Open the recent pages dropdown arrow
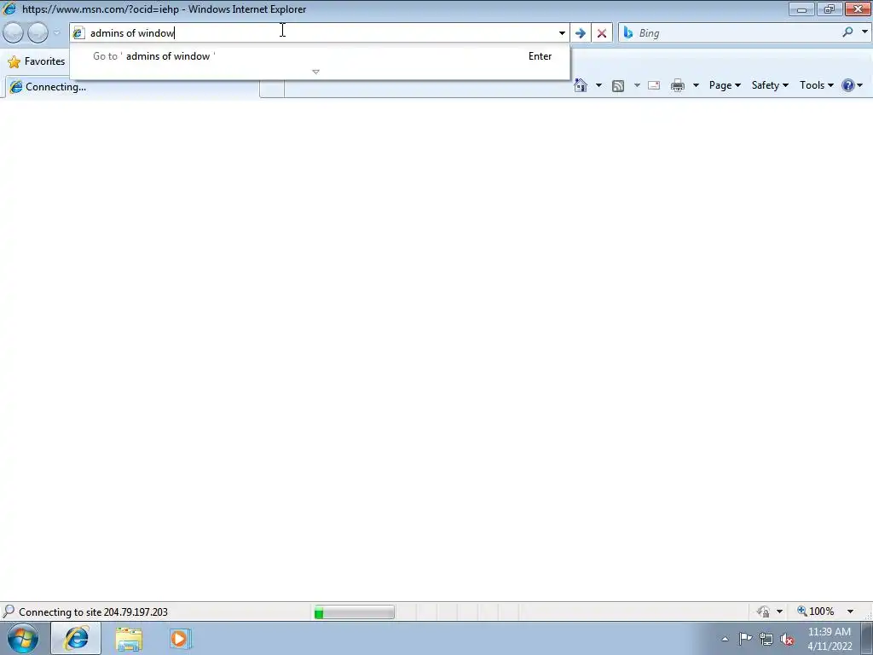The image size is (873, 655). point(56,33)
